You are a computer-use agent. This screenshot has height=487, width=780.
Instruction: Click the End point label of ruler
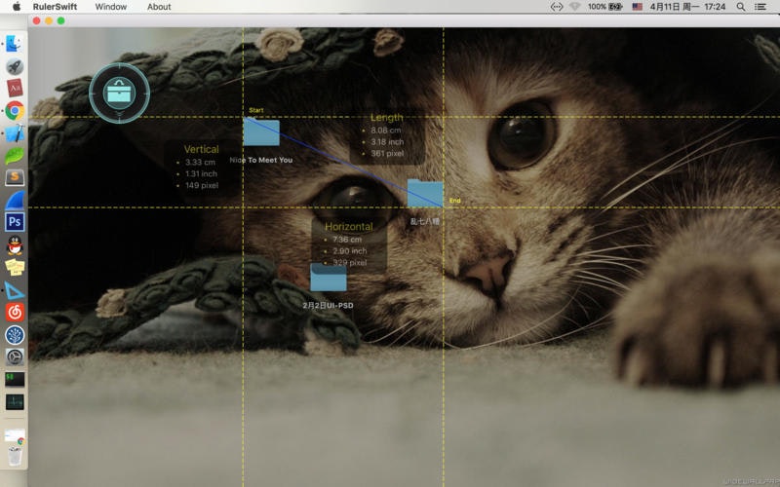click(x=454, y=201)
